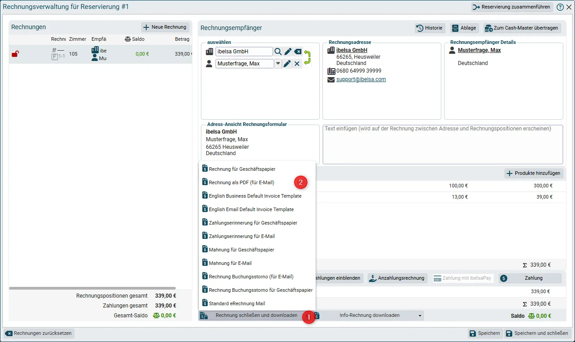Select Rechnung Buchungsstorno (für E-Mail)
Image resolution: width=575 pixels, height=342 pixels.
click(x=257, y=277)
